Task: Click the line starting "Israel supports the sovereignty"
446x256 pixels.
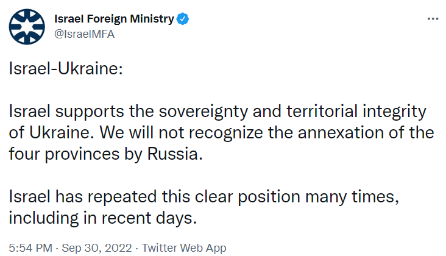Action: 221,112
